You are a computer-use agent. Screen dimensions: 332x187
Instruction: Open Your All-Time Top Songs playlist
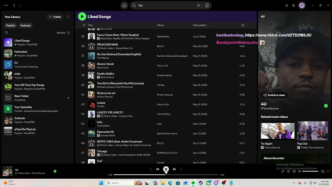[x=37, y=87]
